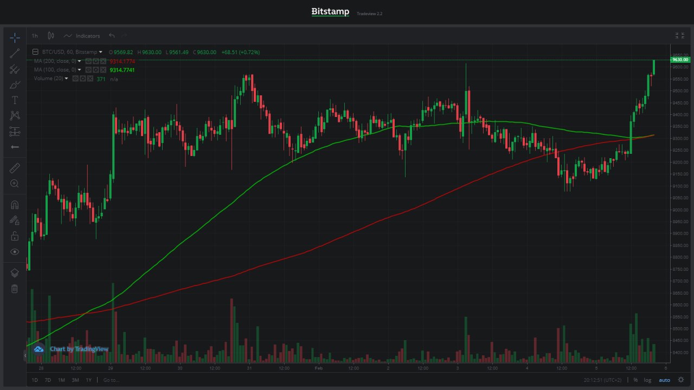
Task: Click the back arrow tool in sidebar
Action: 15,147
